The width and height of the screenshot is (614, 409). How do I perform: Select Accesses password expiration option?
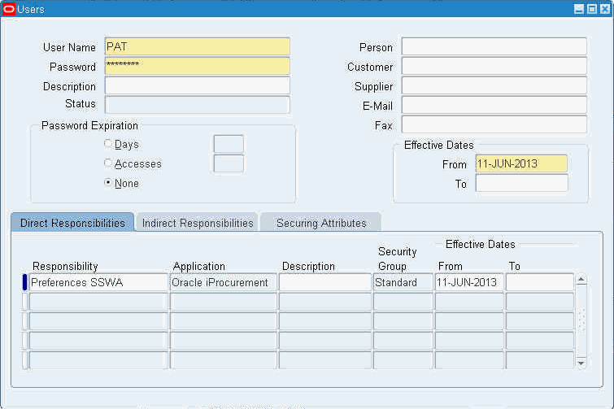coord(108,163)
